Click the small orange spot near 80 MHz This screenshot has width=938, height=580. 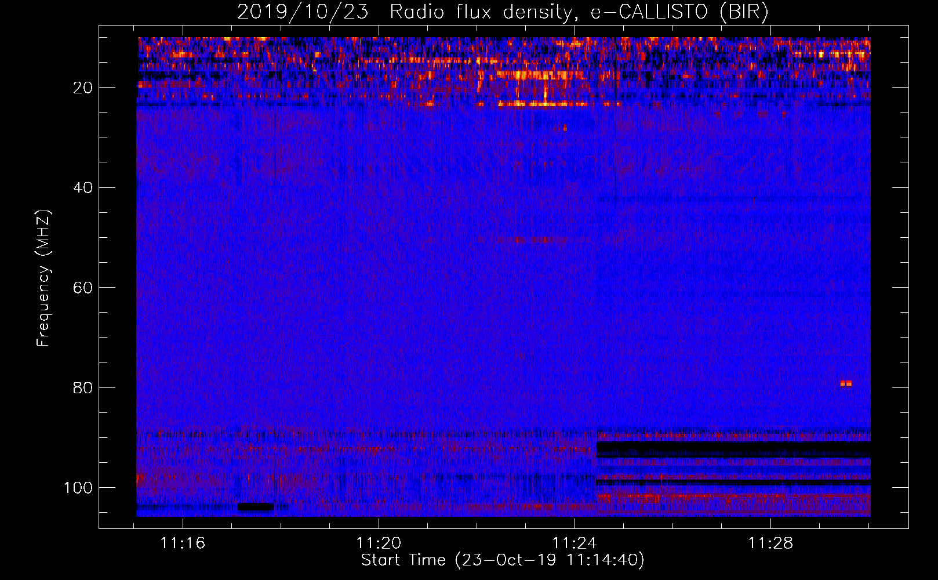coord(846,383)
